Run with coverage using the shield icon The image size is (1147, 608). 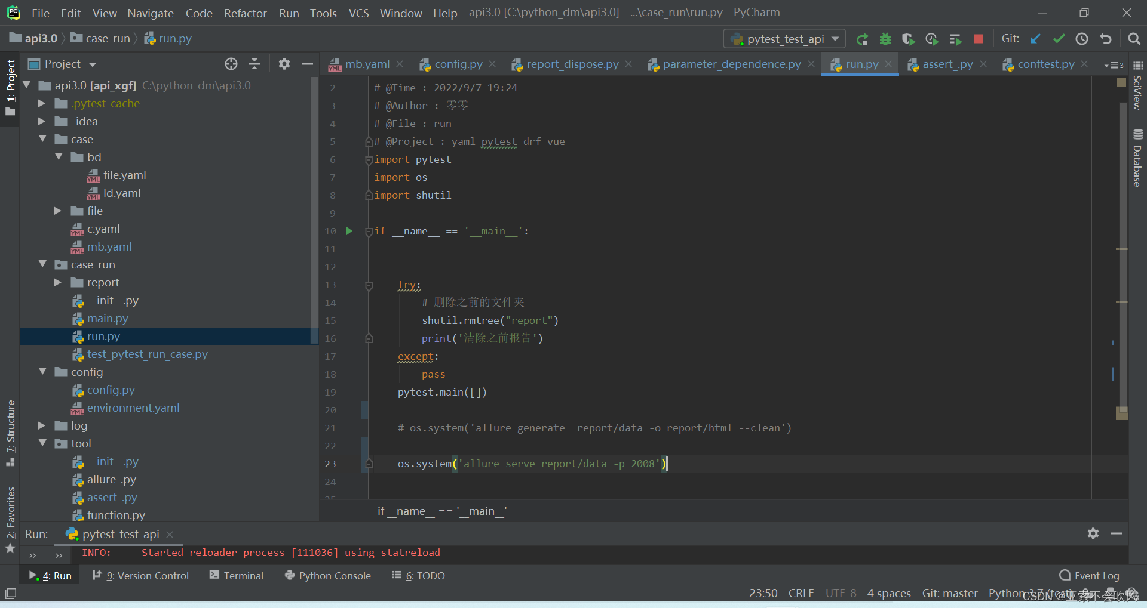pyautogui.click(x=909, y=39)
